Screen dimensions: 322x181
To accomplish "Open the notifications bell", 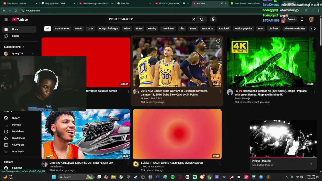I will pos(302,19).
